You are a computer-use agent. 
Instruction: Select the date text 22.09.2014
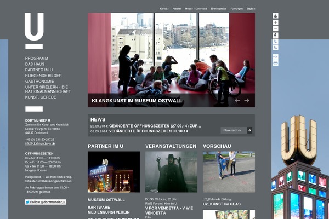99,126
